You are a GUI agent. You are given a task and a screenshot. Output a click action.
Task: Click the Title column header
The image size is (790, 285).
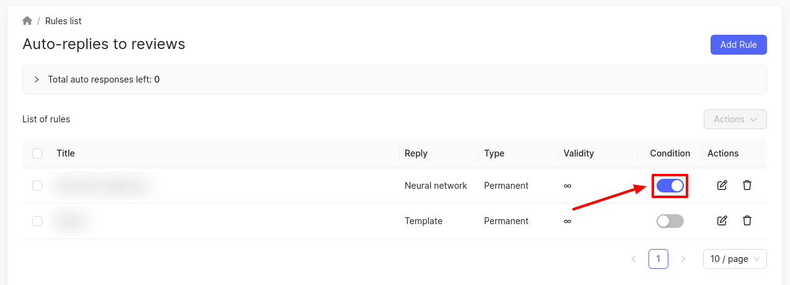(66, 153)
